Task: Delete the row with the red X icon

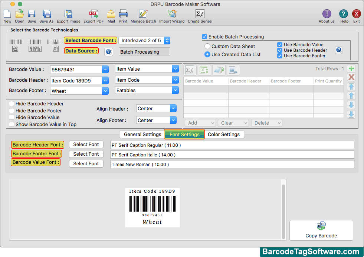Action: 351,77
